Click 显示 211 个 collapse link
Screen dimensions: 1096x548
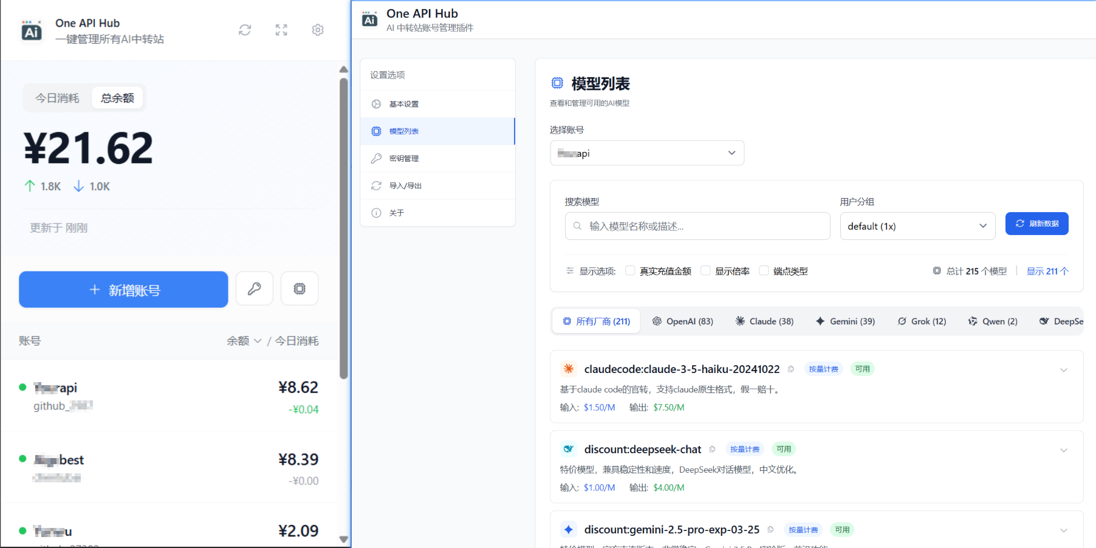click(x=1047, y=271)
